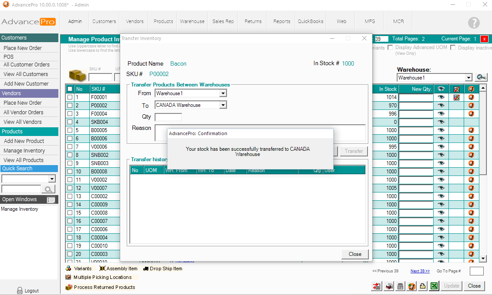Click the Open Windows list icon
Screen dimensions: 492x295
[51, 200]
